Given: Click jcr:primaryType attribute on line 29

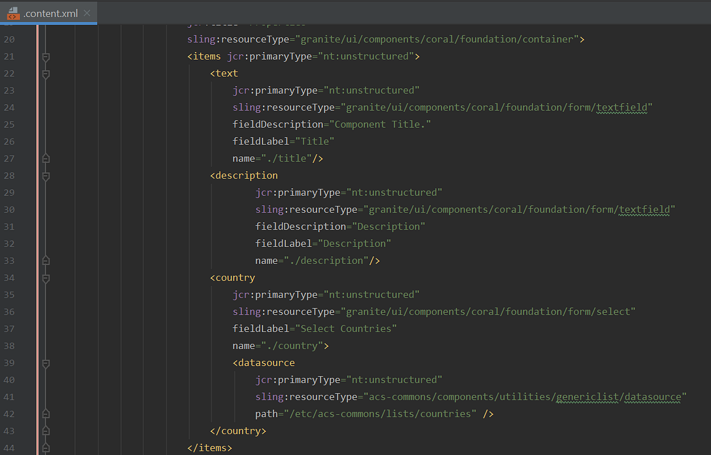Looking at the screenshot, I should tap(349, 192).
